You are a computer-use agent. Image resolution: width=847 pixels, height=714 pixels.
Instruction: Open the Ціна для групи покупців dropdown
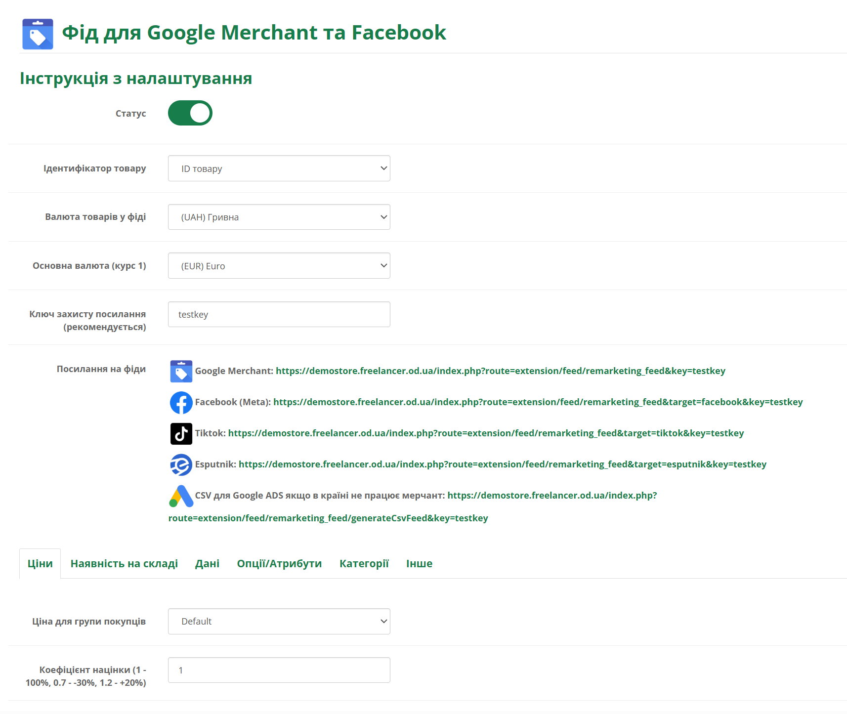pos(279,621)
